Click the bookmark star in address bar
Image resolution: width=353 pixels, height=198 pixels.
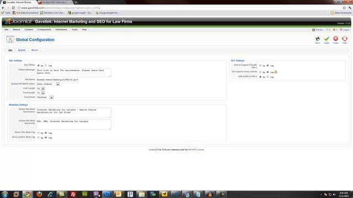click(344, 8)
